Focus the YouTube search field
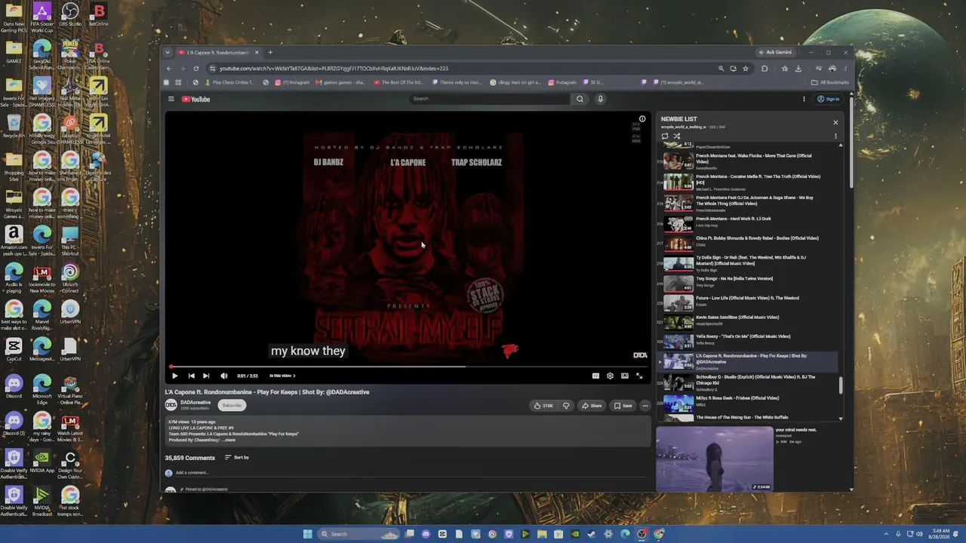 (x=490, y=99)
